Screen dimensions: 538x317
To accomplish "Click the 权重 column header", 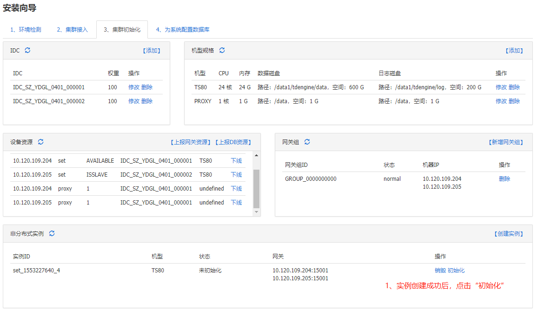I will tap(113, 73).
